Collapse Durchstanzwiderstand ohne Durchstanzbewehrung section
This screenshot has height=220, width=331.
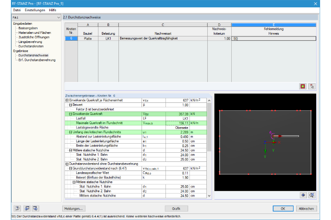tap(67, 164)
